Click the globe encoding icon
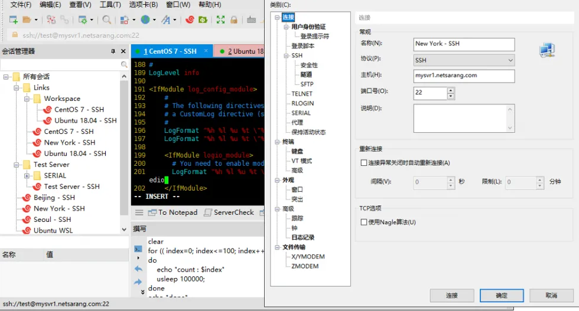 (145, 20)
